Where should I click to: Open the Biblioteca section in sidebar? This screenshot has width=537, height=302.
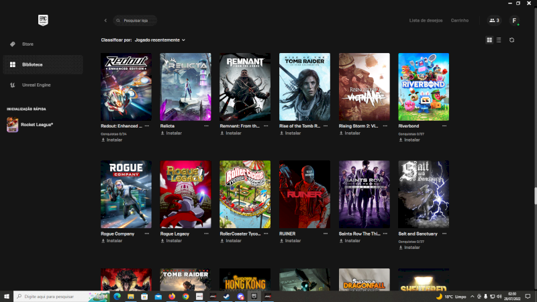(32, 64)
